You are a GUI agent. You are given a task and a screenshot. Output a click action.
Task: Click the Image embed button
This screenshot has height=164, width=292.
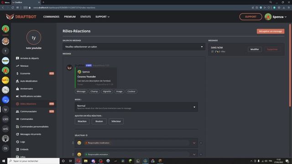(x=119, y=92)
